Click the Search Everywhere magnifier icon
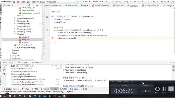 pos(173,2)
